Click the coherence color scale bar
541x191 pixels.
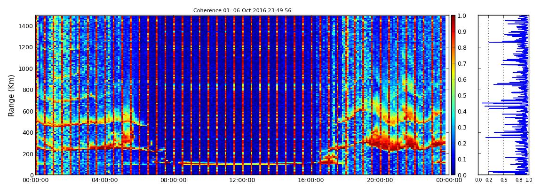point(453,95)
